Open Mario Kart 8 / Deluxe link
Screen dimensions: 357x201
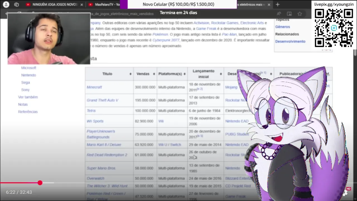[x=104, y=145]
